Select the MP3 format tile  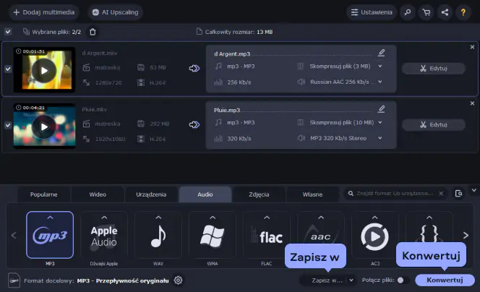point(50,235)
